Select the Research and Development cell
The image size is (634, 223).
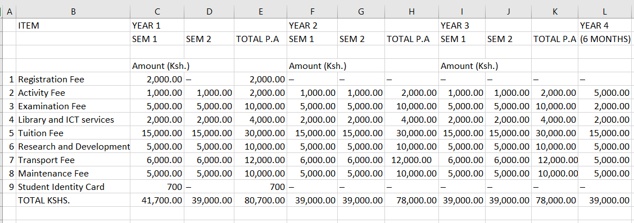point(73,146)
